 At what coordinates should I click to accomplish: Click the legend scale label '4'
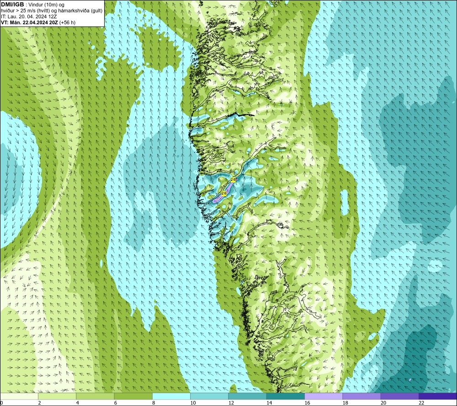click(78, 403)
